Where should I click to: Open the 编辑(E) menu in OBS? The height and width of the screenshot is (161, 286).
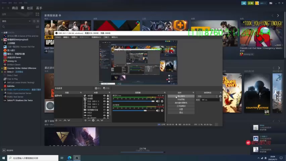(66, 37)
